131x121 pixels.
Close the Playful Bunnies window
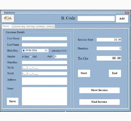pos(127,13)
